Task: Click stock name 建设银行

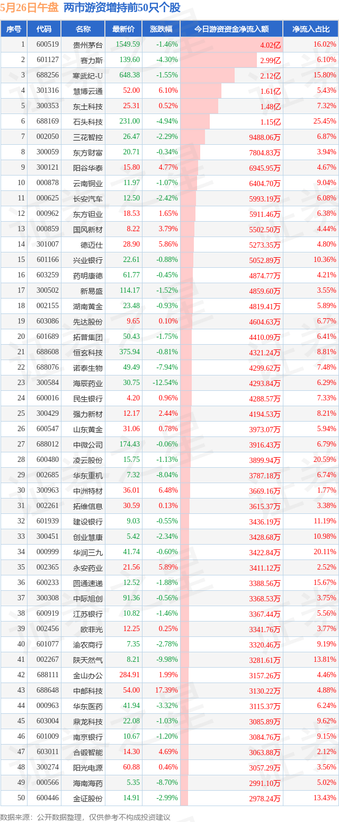Action: [x=88, y=521]
